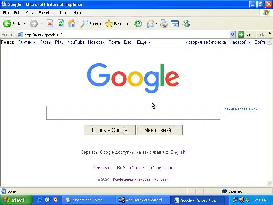Viewport: 273px width, 205px height.
Task: Click the Start button
Action: [x=16, y=200]
